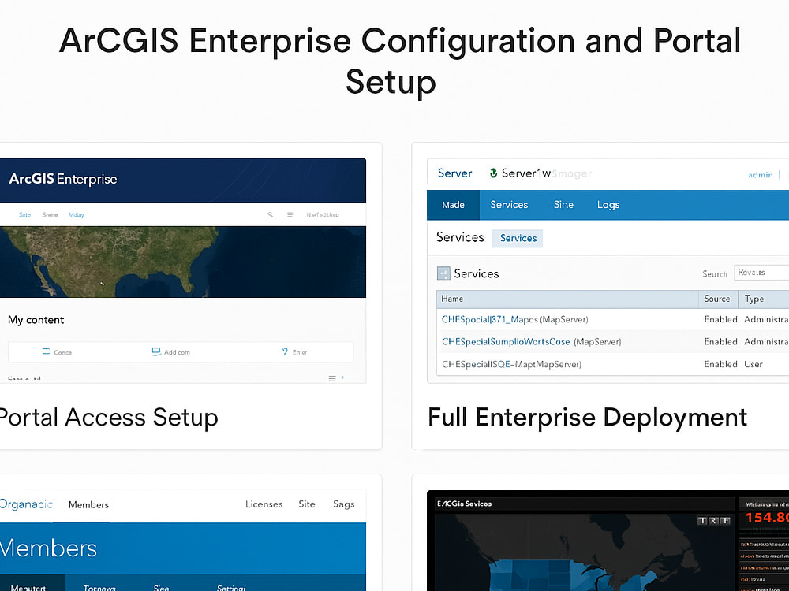Click the green server status icon next to Server1w
Image resolution: width=789 pixels, height=591 pixels.
[x=494, y=173]
